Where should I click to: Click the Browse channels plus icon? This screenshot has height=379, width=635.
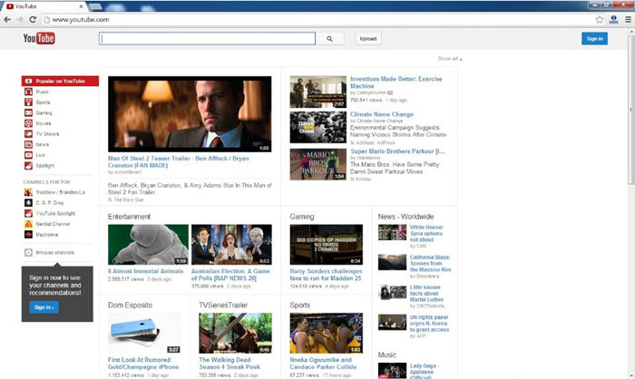click(28, 252)
